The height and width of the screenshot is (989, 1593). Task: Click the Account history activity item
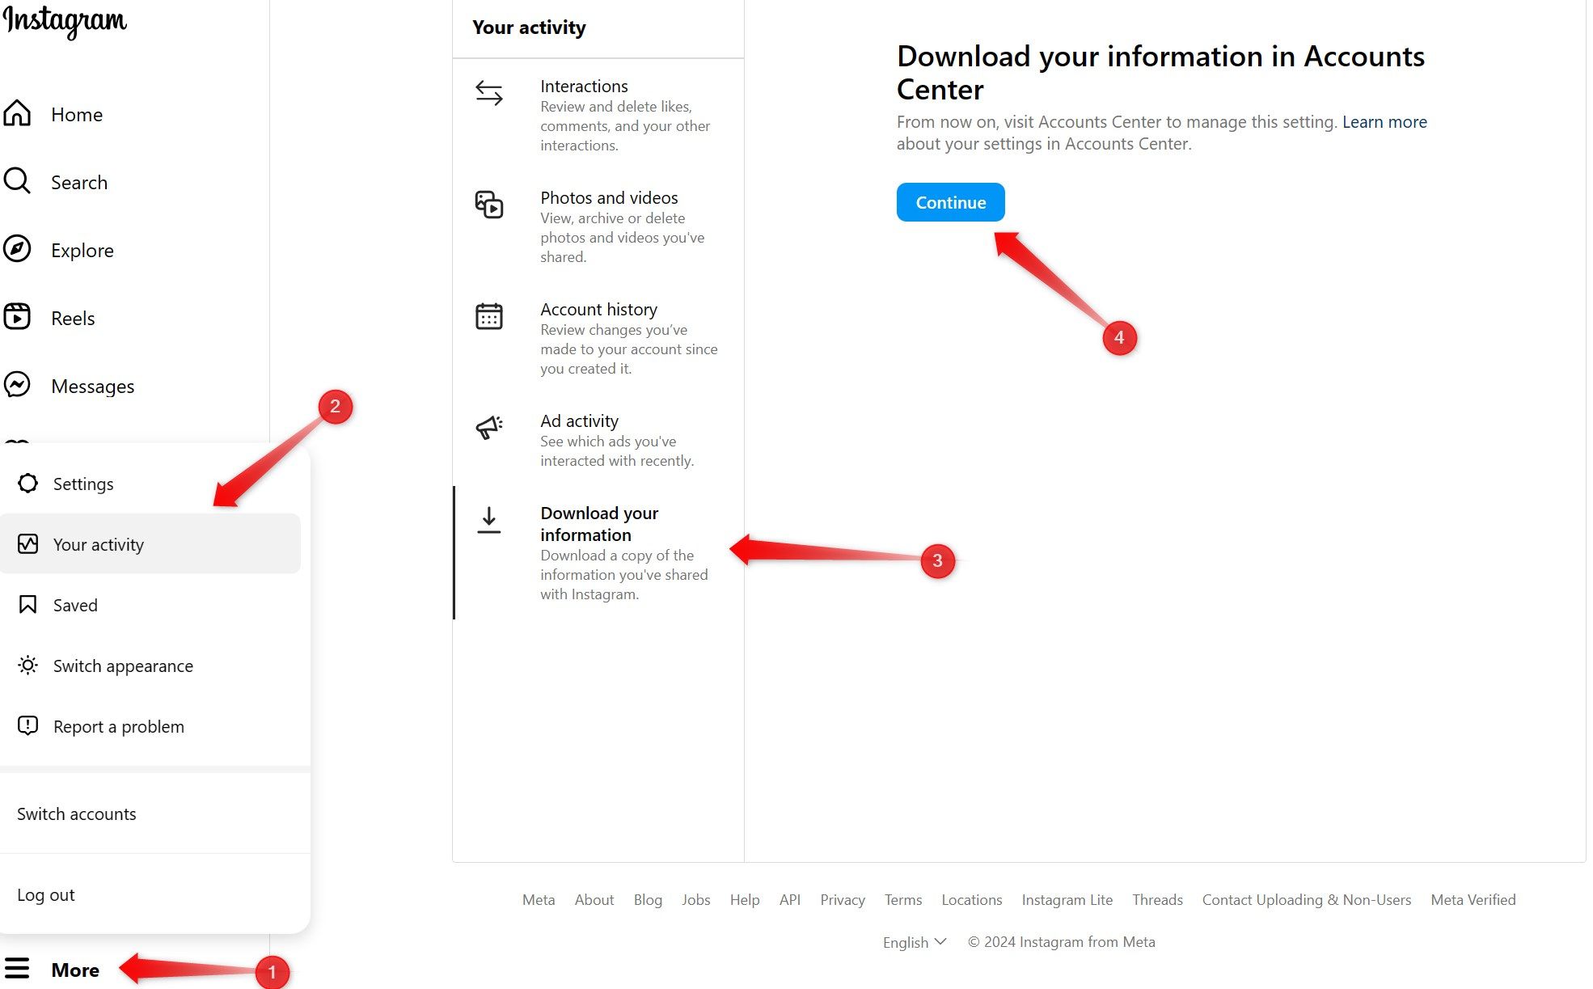598,338
